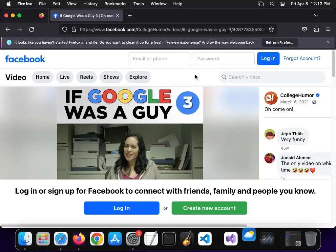This screenshot has width=336, height=252.
Task: Open System Settings from the dock
Action: (x=133, y=239)
